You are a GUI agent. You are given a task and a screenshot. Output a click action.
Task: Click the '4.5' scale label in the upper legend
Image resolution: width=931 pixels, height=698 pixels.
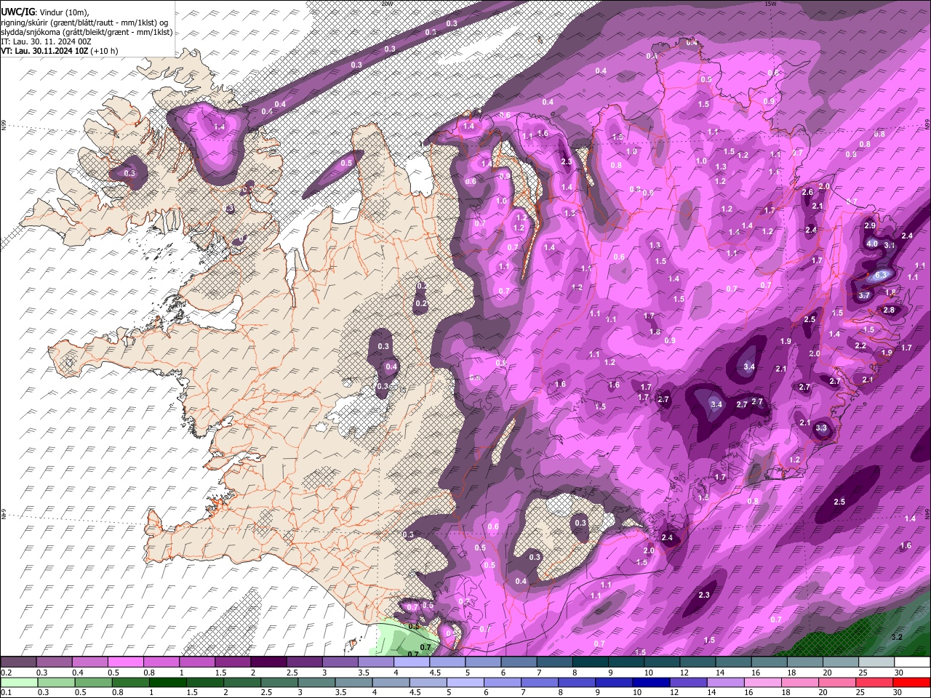[435, 673]
